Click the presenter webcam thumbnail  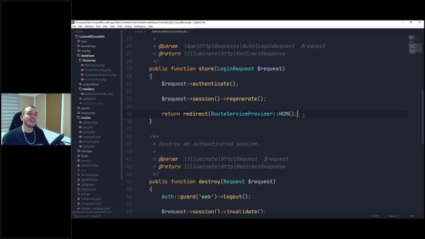click(36, 119)
